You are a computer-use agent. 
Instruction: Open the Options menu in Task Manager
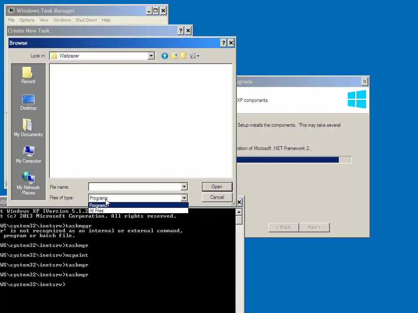(27, 20)
